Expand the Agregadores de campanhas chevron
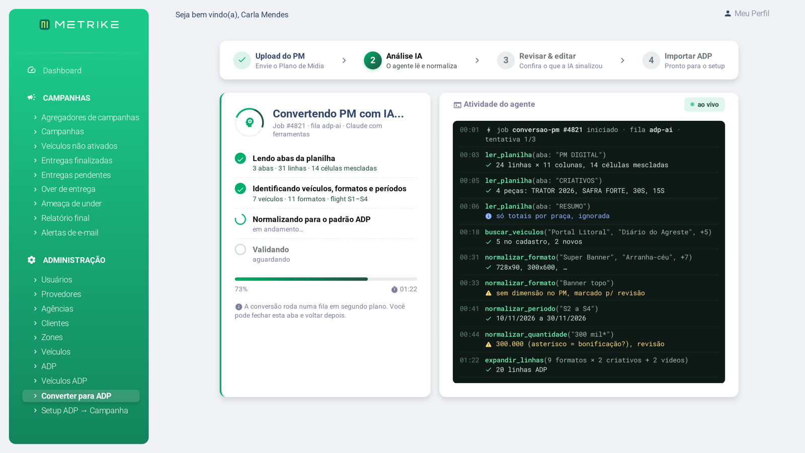The height and width of the screenshot is (453, 805). click(x=35, y=117)
